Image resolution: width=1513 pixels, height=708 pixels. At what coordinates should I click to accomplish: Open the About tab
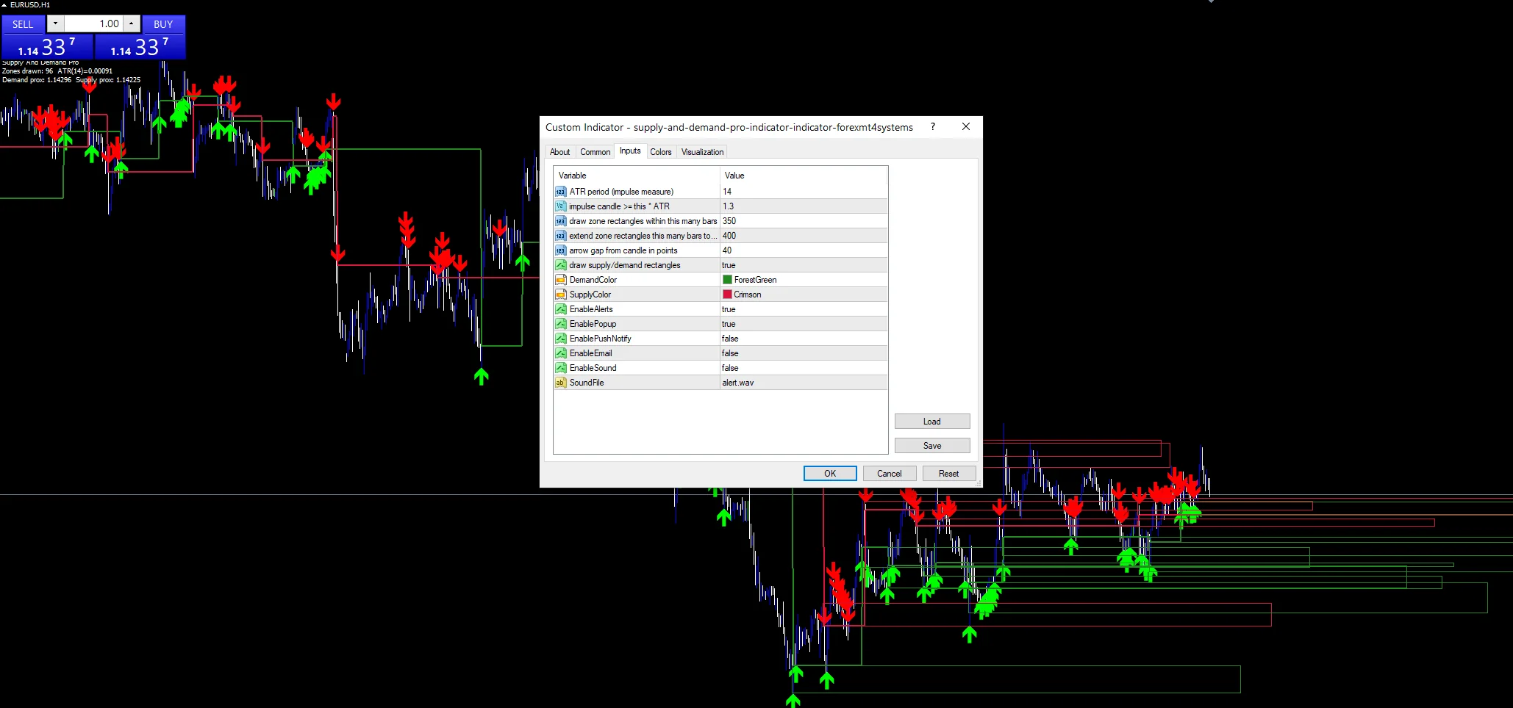(559, 152)
